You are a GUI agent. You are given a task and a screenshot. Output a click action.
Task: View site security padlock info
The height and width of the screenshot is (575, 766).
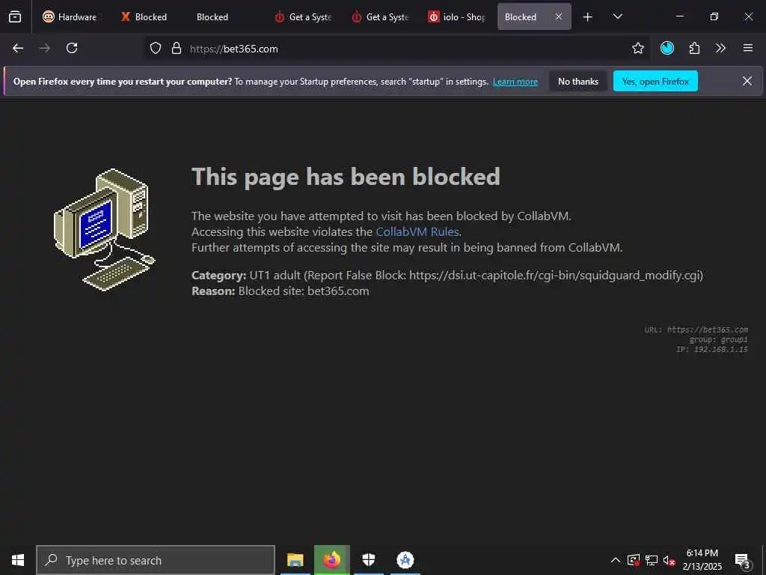(177, 49)
